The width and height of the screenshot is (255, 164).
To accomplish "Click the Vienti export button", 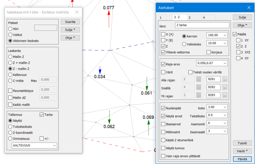I will tap(242, 151).
